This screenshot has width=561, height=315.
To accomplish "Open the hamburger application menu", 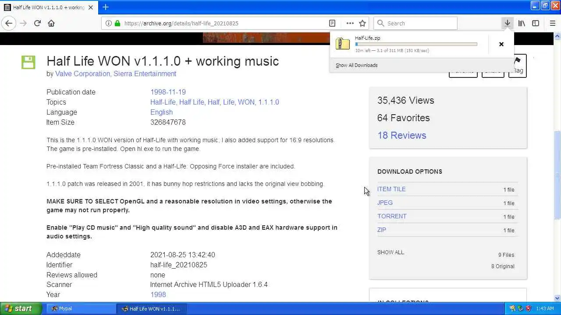I will (553, 23).
